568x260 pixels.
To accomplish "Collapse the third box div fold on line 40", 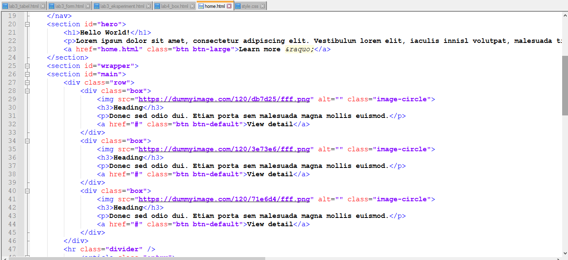I will point(27,190).
